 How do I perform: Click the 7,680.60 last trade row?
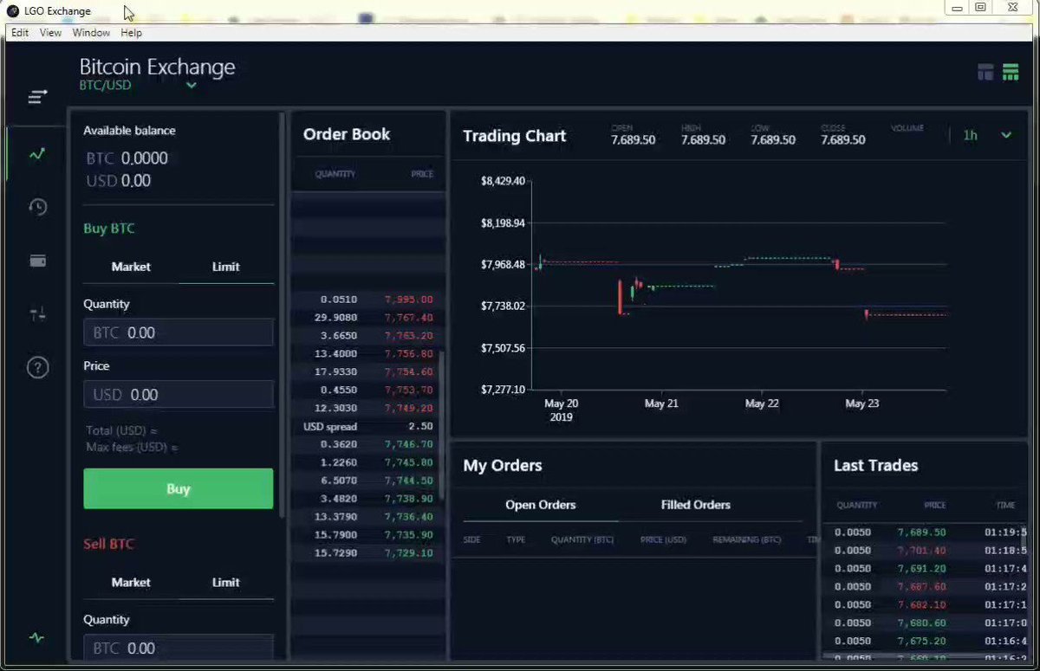pyautogui.click(x=925, y=623)
